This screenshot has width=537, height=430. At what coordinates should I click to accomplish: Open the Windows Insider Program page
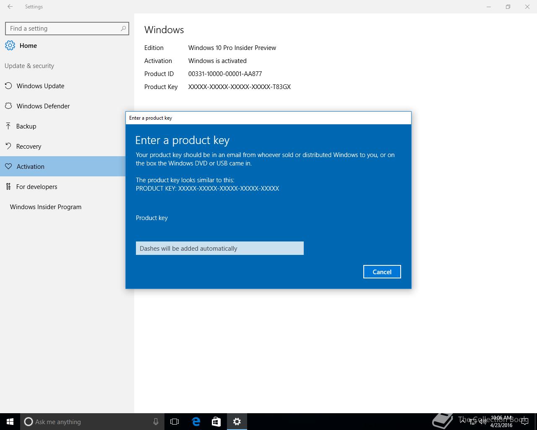tap(63, 207)
